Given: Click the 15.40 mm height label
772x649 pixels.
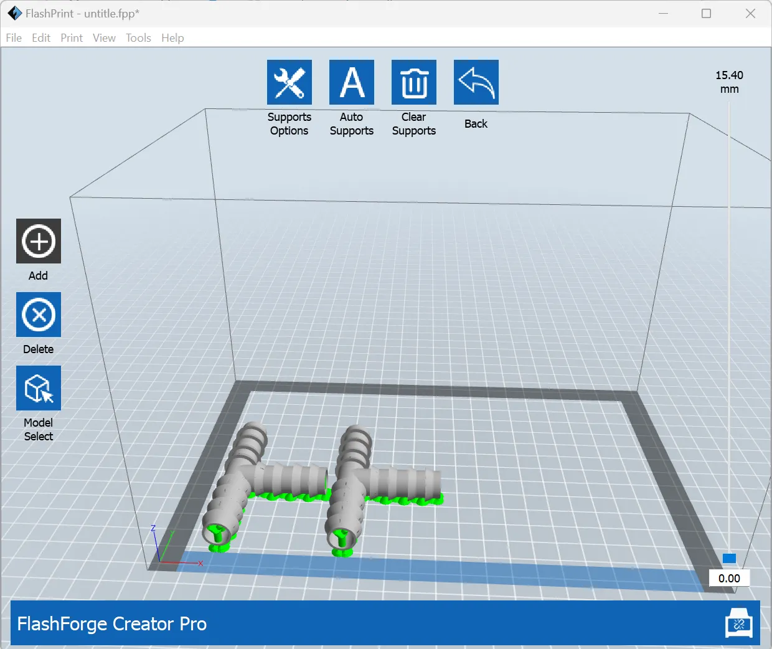Looking at the screenshot, I should point(729,82).
